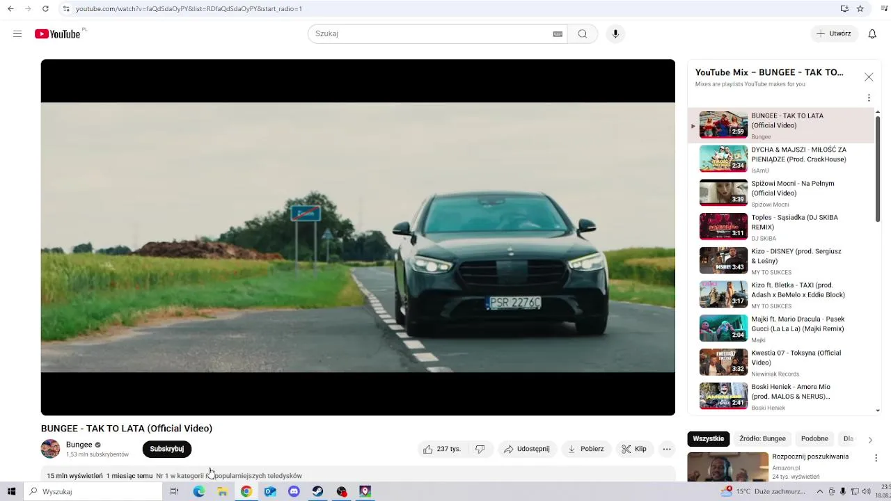Open Steam from taskbar
Screen dimensions: 891x501
tap(317, 491)
